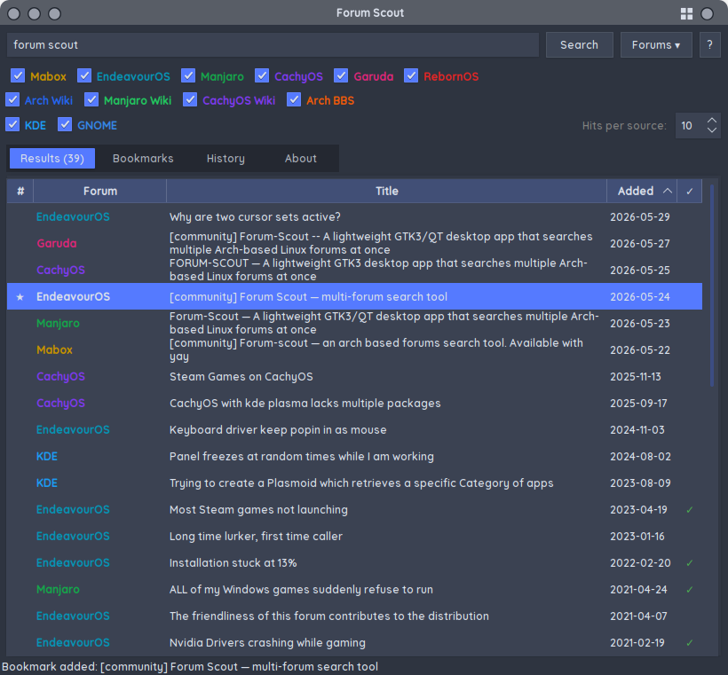Viewport: 728px width, 675px height.
Task: Select 'Installation stuck at 13%' row
Action: point(354,563)
